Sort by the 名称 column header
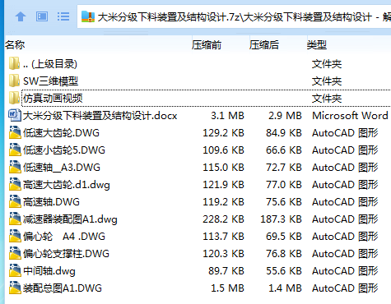The image size is (391, 304). 15,45
